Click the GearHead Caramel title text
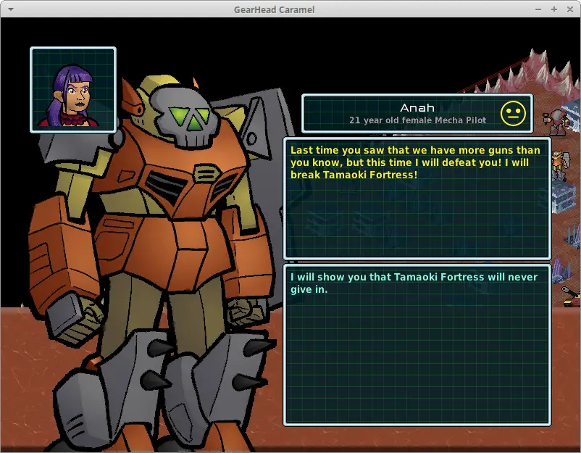This screenshot has width=581, height=453. pyautogui.click(x=274, y=9)
